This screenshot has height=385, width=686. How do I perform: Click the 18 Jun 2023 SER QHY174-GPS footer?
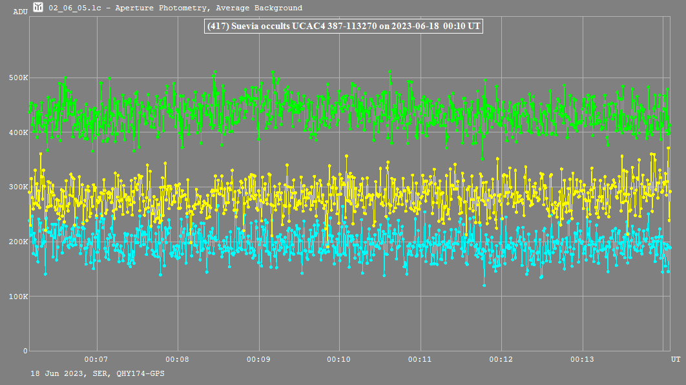coord(97,373)
